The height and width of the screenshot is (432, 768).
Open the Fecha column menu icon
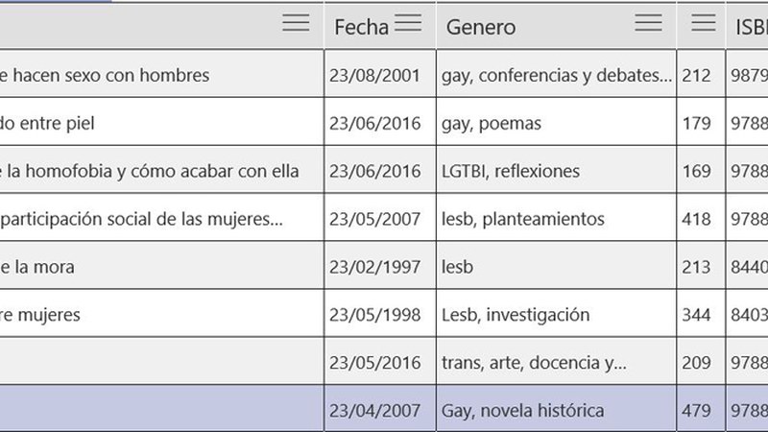click(x=408, y=23)
